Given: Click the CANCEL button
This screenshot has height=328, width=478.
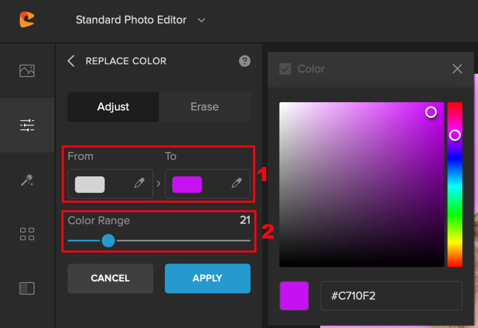Looking at the screenshot, I should pos(110,279).
